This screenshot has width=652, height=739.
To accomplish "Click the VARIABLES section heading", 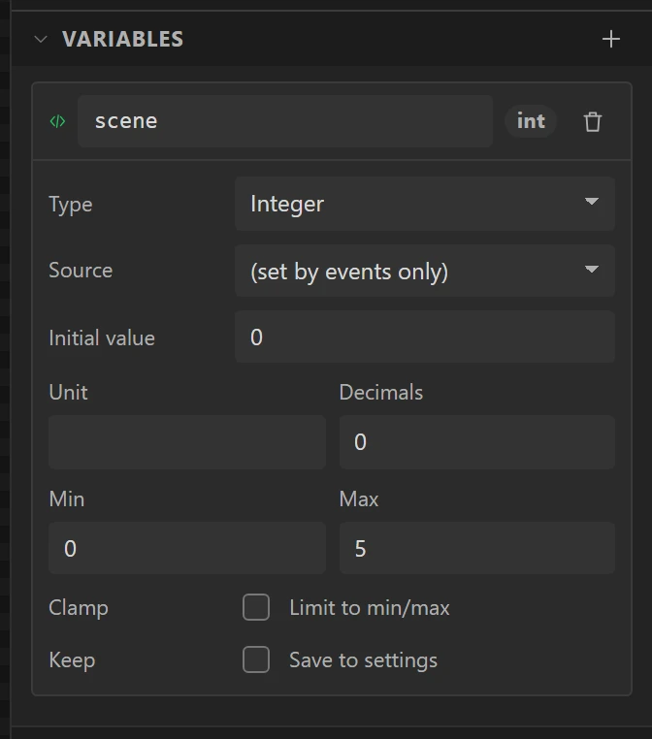I will pyautogui.click(x=122, y=39).
